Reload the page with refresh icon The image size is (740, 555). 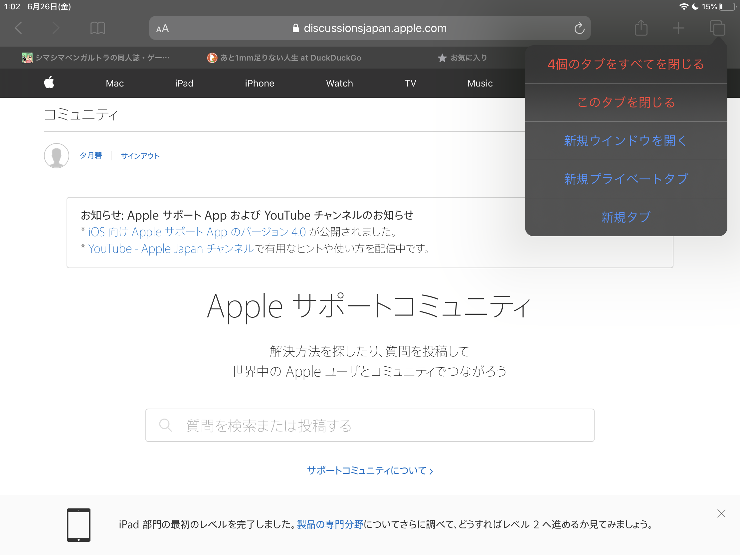(x=579, y=28)
